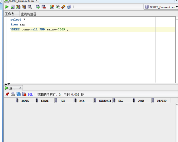Sort by the SAL column header
The height and width of the screenshot is (142, 178).
click(x=122, y=101)
